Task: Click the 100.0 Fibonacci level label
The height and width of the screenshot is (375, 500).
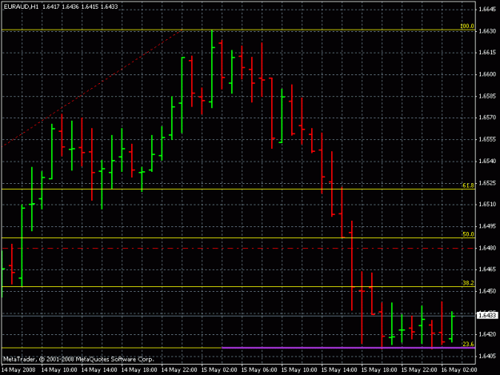Action: (x=467, y=26)
